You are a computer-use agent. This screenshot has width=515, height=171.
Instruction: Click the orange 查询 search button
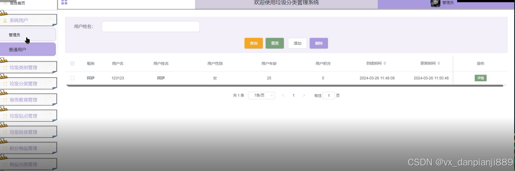(254, 43)
